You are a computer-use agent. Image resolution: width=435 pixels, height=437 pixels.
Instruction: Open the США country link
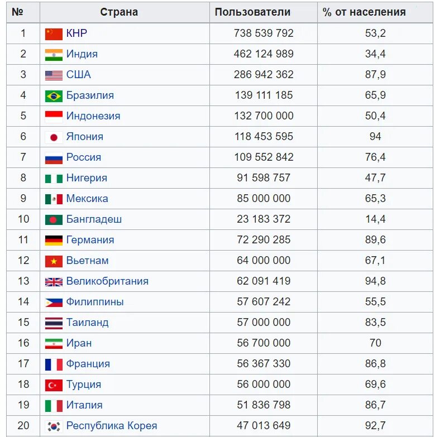coord(79,74)
